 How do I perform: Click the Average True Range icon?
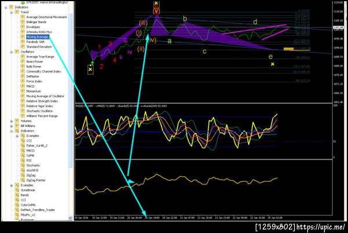(23, 57)
